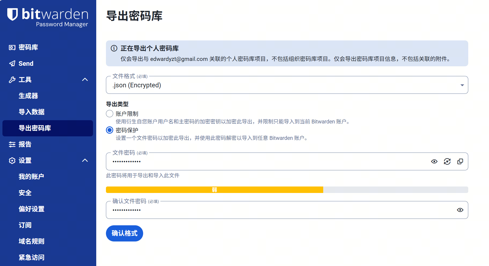The height and width of the screenshot is (266, 489).
Task: Click the vault icon beside 密码库
Action: (x=12, y=47)
